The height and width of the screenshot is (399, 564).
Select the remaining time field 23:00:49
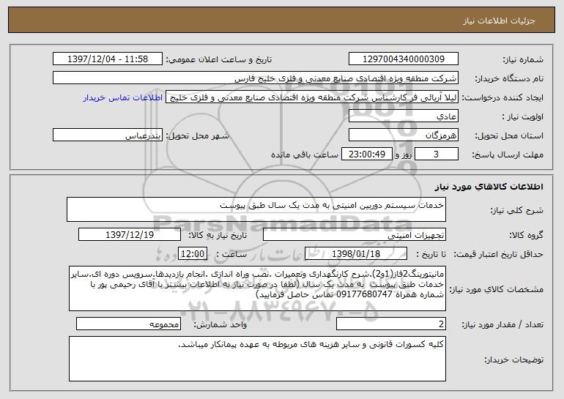point(366,154)
